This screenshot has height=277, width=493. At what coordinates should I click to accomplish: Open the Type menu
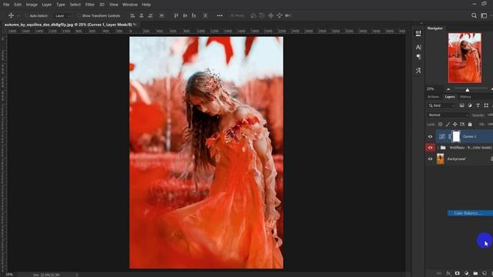60,5
